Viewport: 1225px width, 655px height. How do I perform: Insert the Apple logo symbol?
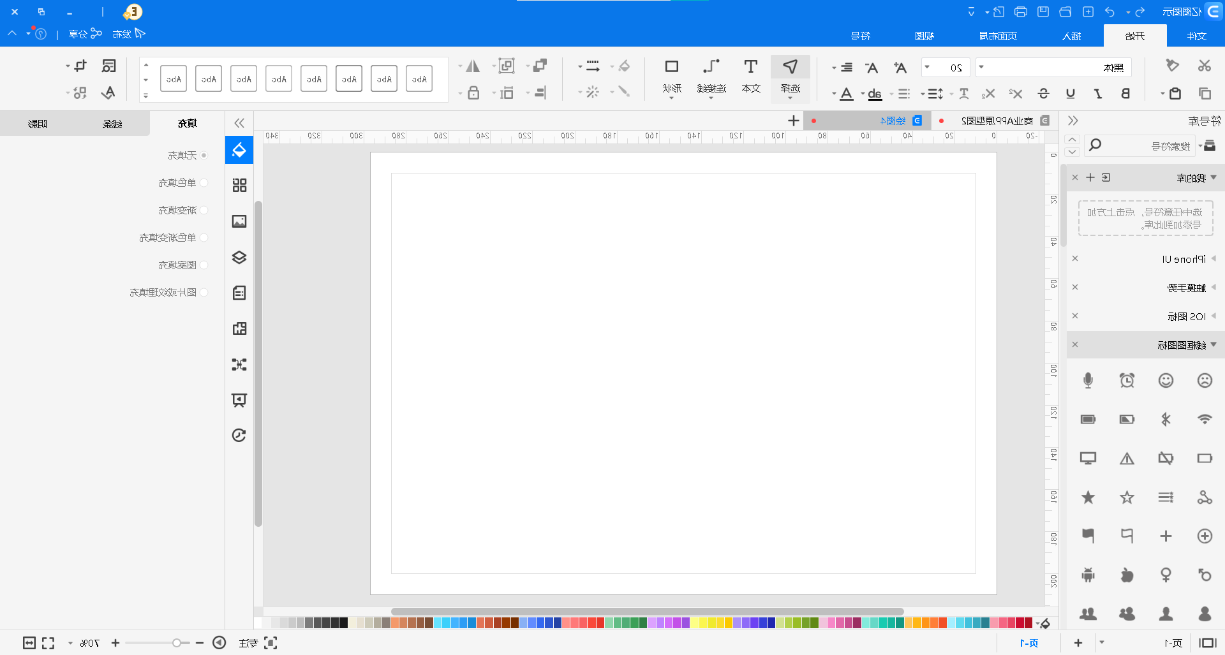[x=1127, y=575]
